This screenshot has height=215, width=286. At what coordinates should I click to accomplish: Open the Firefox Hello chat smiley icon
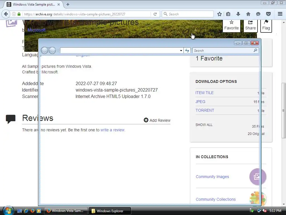[x=258, y=14]
